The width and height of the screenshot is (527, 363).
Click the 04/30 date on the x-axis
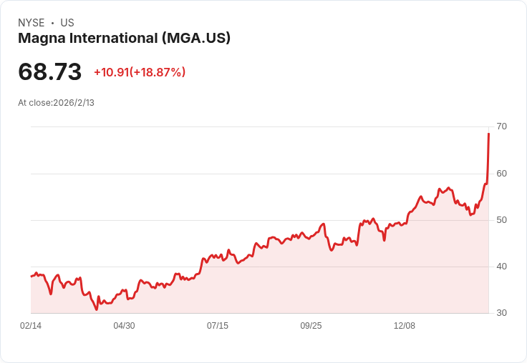coord(124,326)
